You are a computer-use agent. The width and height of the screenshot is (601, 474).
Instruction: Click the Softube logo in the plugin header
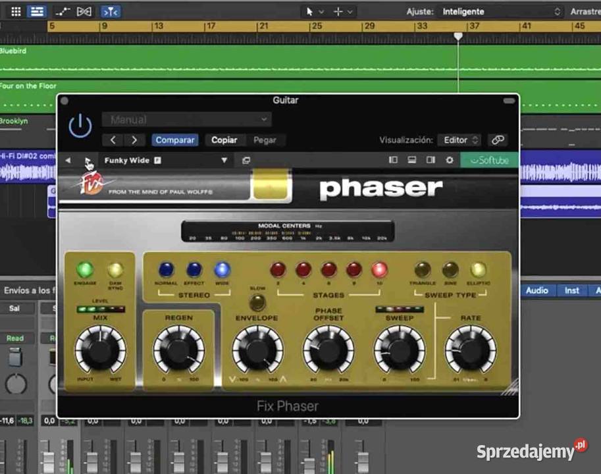pyautogui.click(x=490, y=160)
